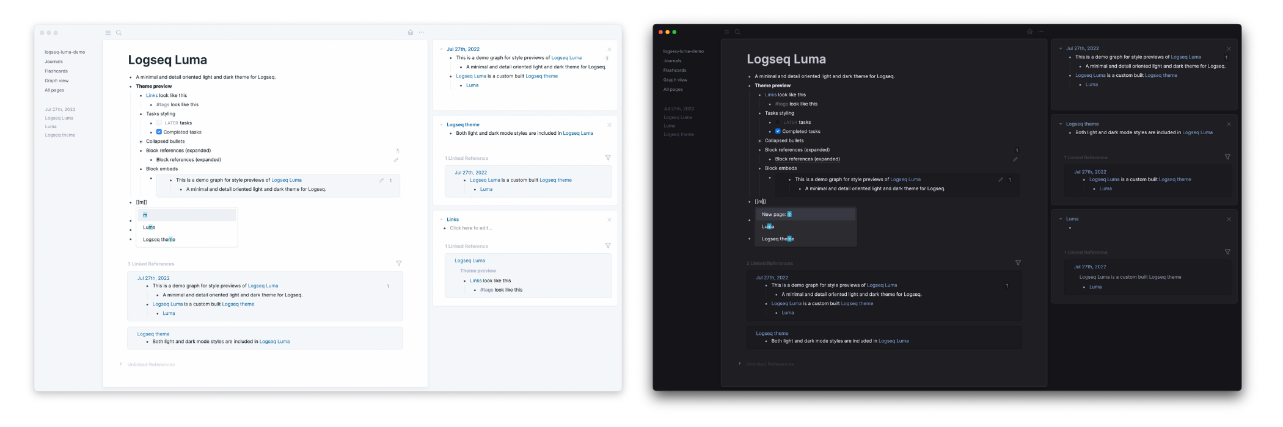Expand Unlinked References in dark window

pyautogui.click(x=740, y=364)
